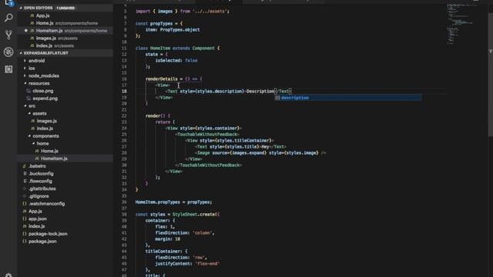Open index.js in project root
The image size is (493, 277).
(65, 226)
